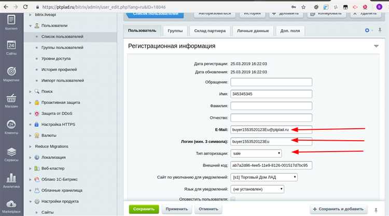389x216 pixels.
Task: Reload the page with refresh icon
Action: coord(25,7)
